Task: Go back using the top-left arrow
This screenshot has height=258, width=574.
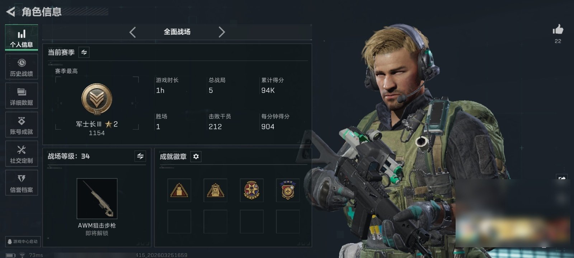Action: (x=10, y=12)
